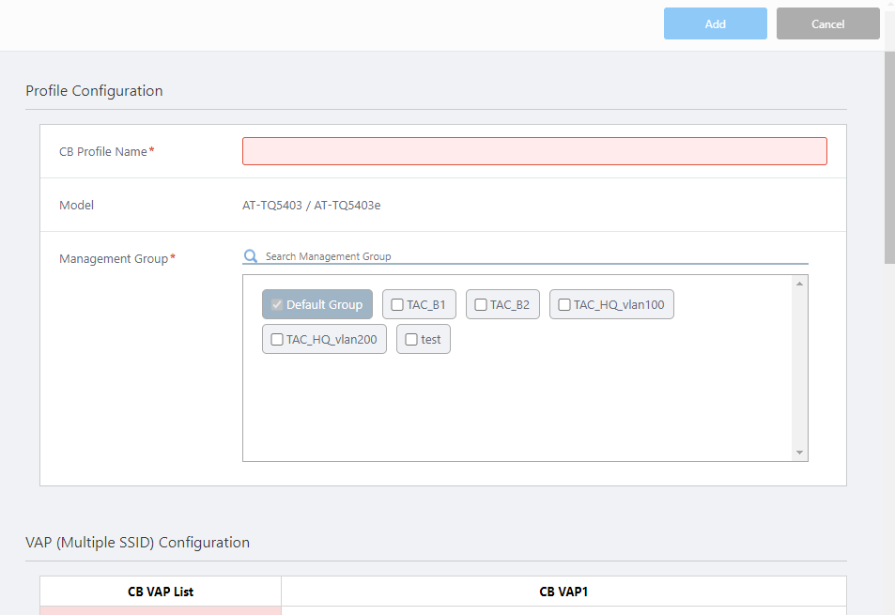Click the AT-TQ5403 / AT-TQ5403e model text

312,205
